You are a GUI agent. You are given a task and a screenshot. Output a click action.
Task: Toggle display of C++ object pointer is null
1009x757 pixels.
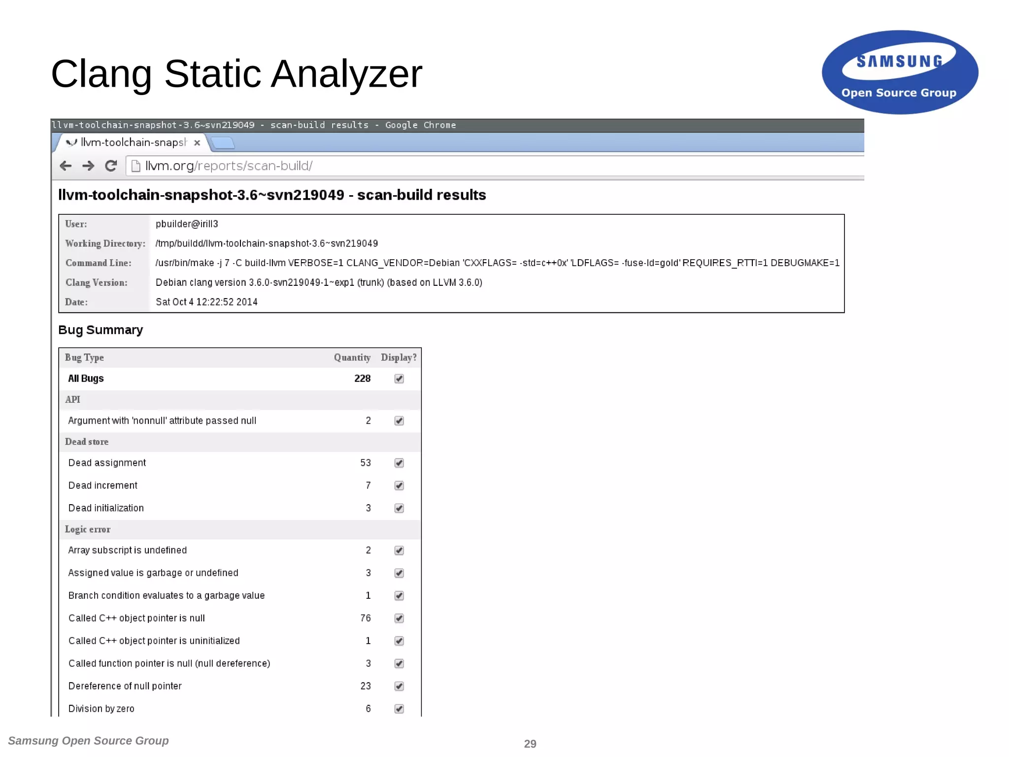[399, 619]
